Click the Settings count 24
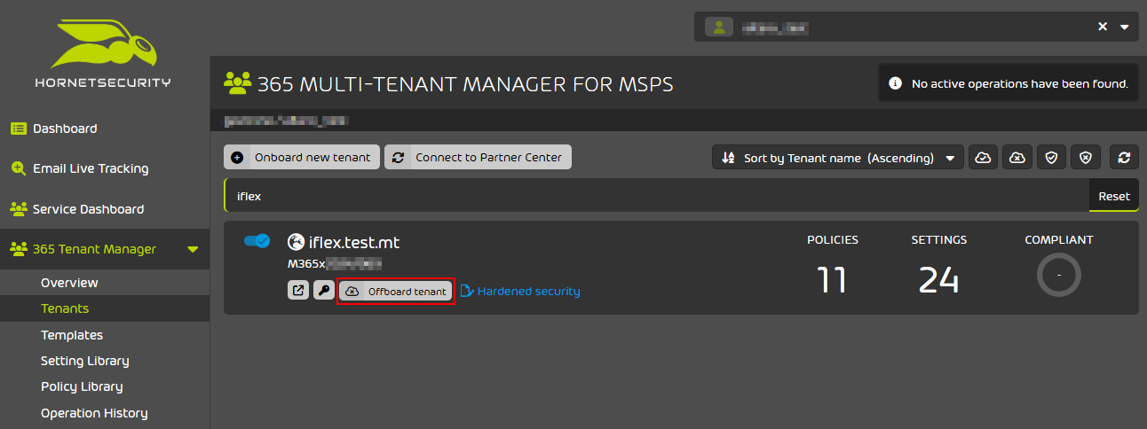The width and height of the screenshot is (1147, 429). pos(939,280)
